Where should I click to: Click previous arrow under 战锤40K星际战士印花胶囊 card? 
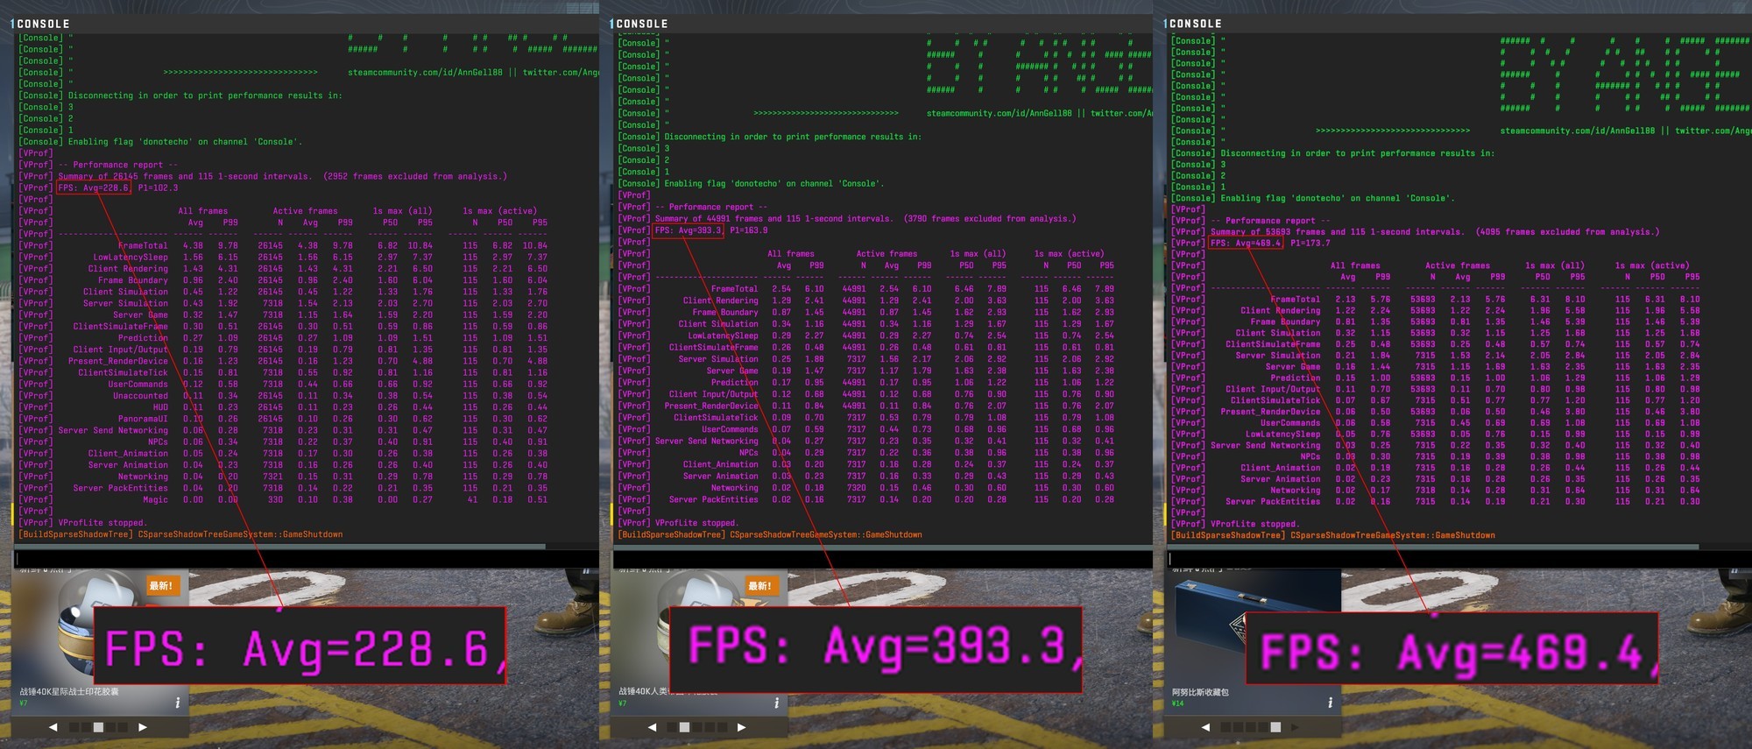pyautogui.click(x=53, y=727)
